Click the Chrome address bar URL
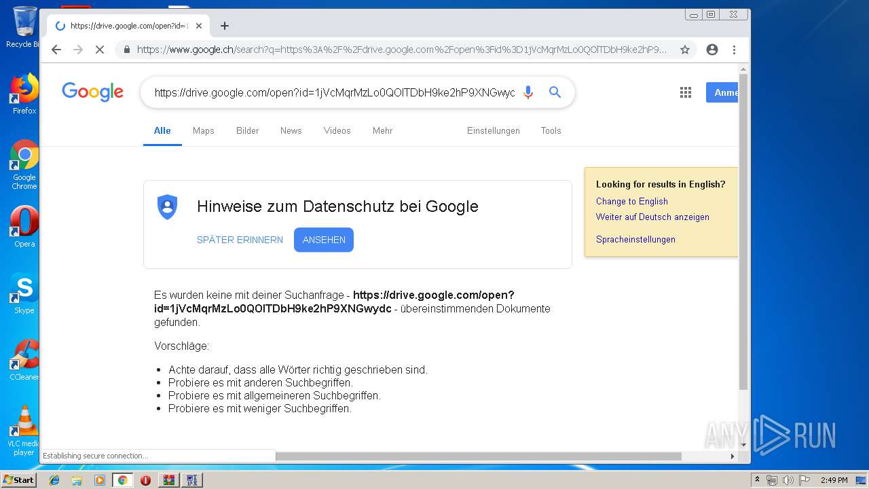This screenshot has width=869, height=489. (401, 50)
